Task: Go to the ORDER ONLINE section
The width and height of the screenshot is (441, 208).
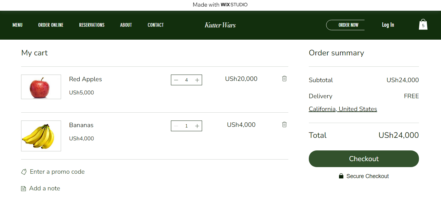Action: pyautogui.click(x=51, y=25)
